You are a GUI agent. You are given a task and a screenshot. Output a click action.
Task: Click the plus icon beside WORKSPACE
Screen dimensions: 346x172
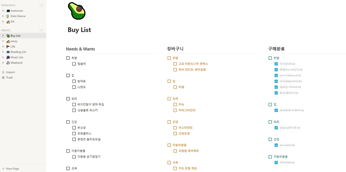tap(41, 5)
